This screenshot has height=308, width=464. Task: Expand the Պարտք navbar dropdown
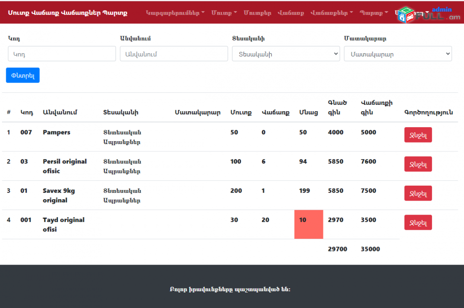click(x=374, y=13)
